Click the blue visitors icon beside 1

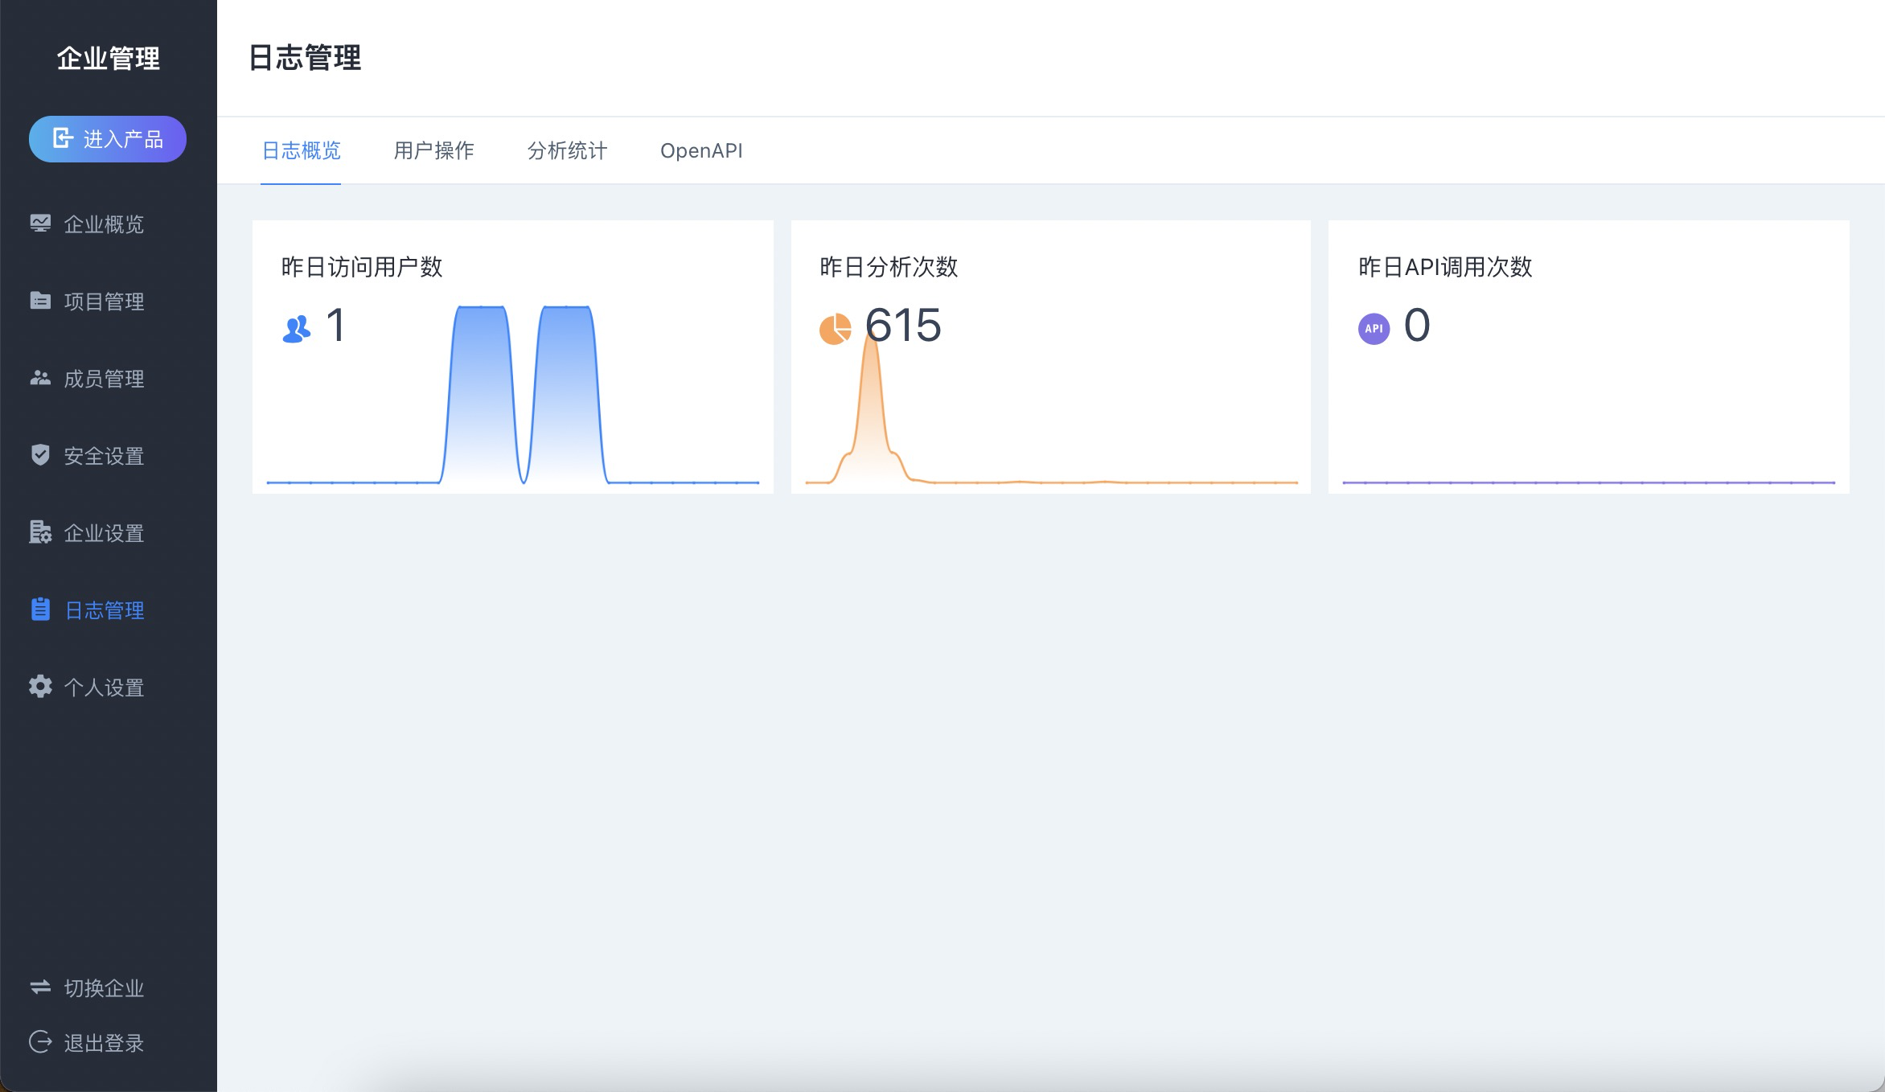[297, 329]
